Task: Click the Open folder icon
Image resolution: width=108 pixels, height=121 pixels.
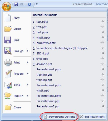Action: 8,29
